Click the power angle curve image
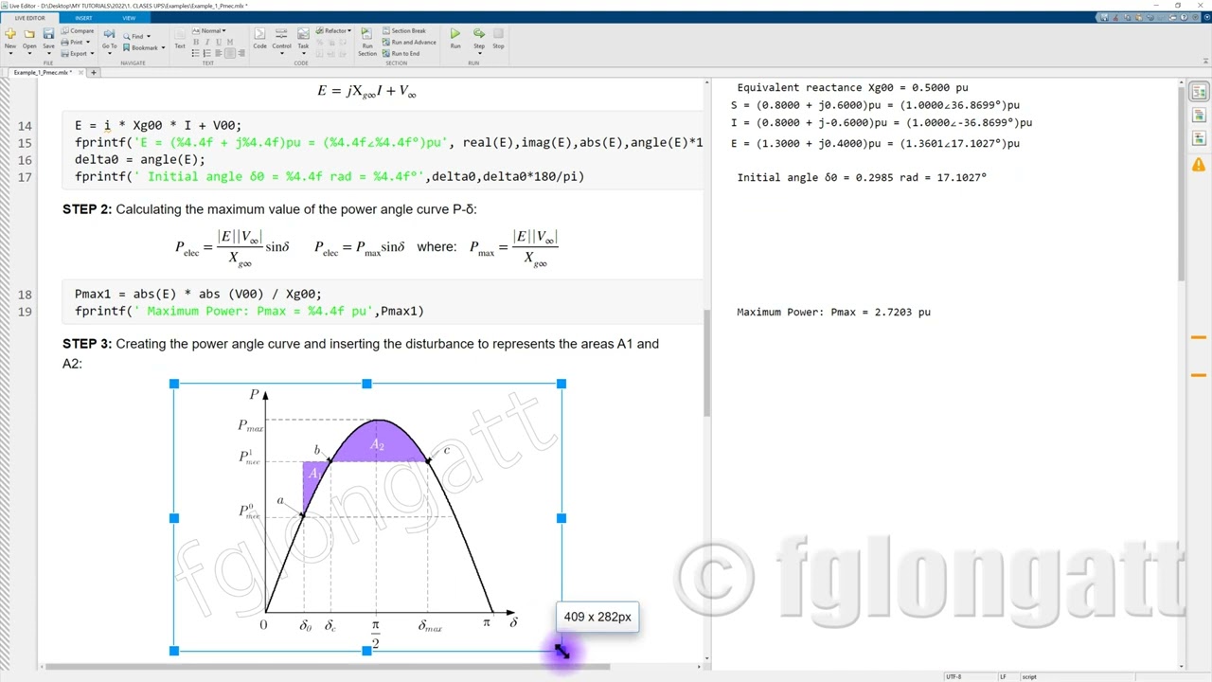Viewport: 1212px width, 682px height. point(367,517)
